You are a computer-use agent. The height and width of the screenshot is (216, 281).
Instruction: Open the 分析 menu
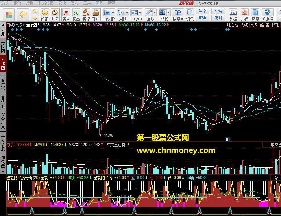pyautogui.click(x=30, y=3)
